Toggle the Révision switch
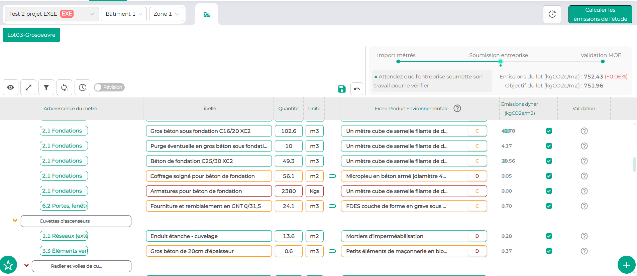637x276 pixels. tap(109, 87)
